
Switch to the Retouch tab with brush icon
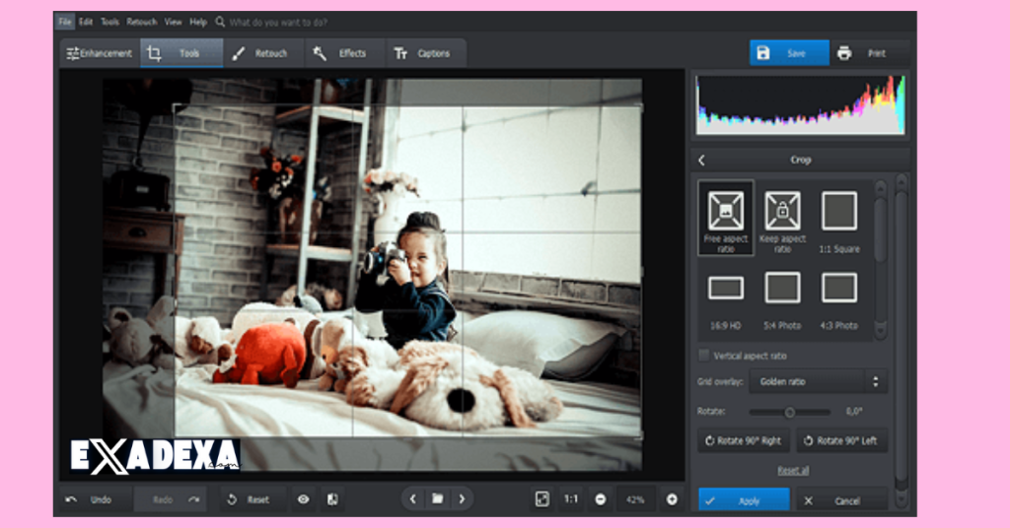click(263, 53)
